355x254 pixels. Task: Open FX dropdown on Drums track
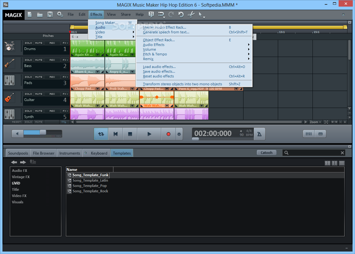[66, 43]
